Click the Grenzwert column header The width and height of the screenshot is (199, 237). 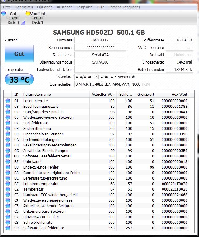point(145,95)
